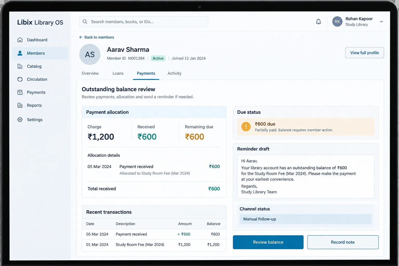
Task: Click the ₹600 due alert heading
Action: point(265,124)
